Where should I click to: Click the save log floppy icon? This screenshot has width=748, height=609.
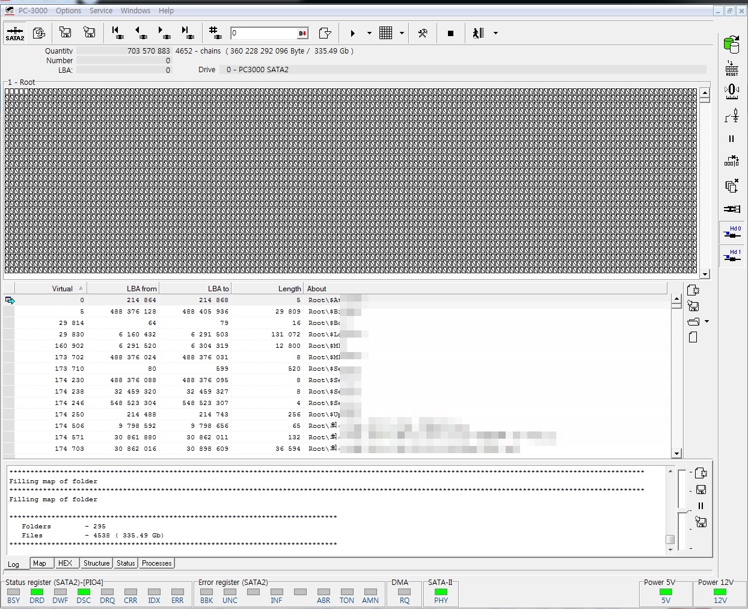700,490
